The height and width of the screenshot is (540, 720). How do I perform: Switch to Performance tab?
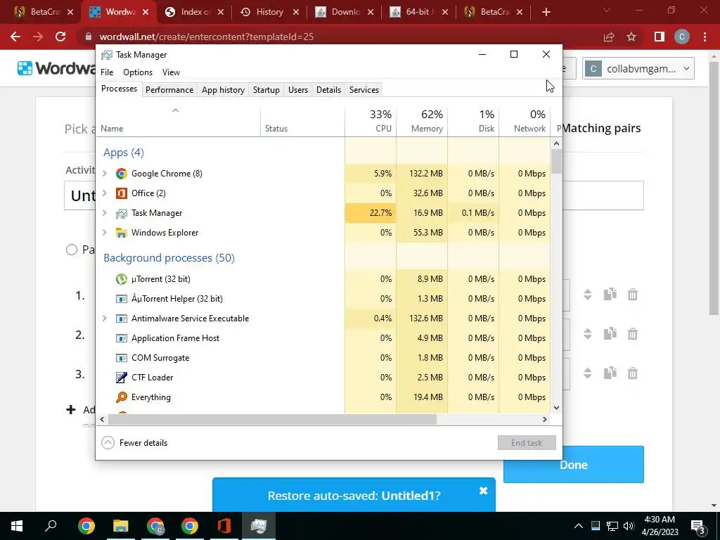pyautogui.click(x=169, y=90)
